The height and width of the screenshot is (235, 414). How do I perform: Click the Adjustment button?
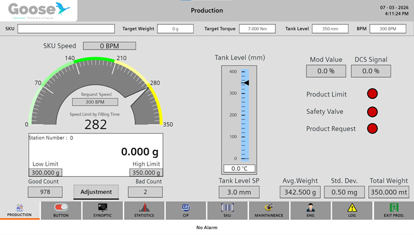96,192
